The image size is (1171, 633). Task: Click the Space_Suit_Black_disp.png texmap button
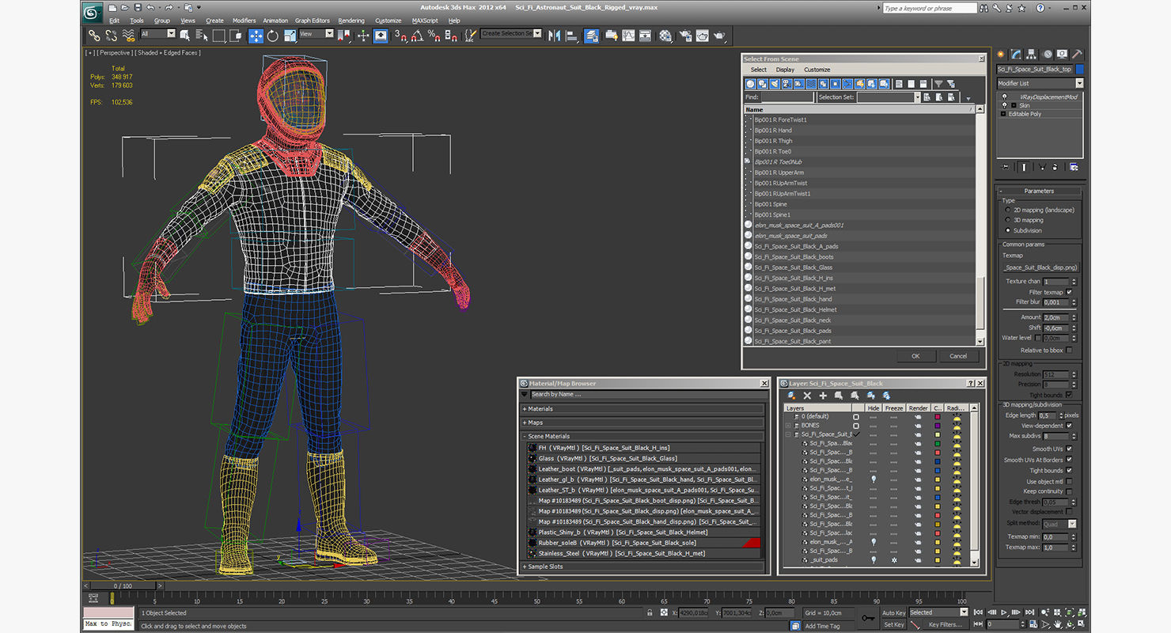(x=1040, y=267)
